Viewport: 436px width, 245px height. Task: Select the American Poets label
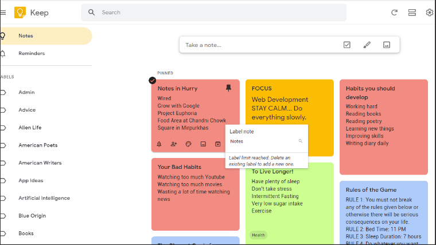(x=38, y=145)
